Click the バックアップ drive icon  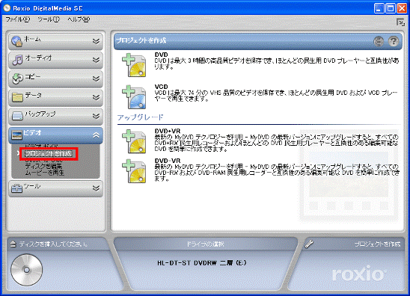[17, 116]
